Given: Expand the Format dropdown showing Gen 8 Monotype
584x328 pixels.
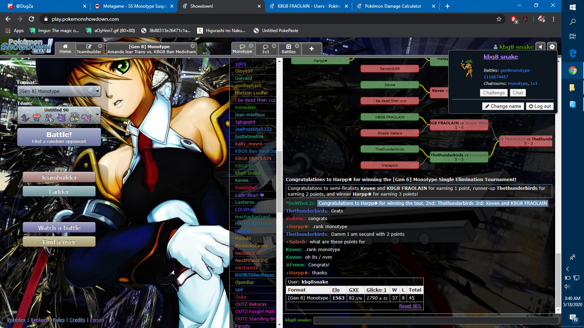Looking at the screenshot, I should tap(59, 91).
